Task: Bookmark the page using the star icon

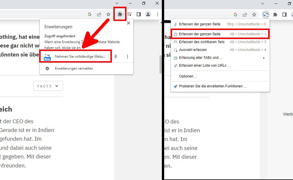Action: click(x=108, y=14)
